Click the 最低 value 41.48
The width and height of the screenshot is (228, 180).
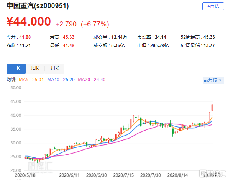pos(69,46)
